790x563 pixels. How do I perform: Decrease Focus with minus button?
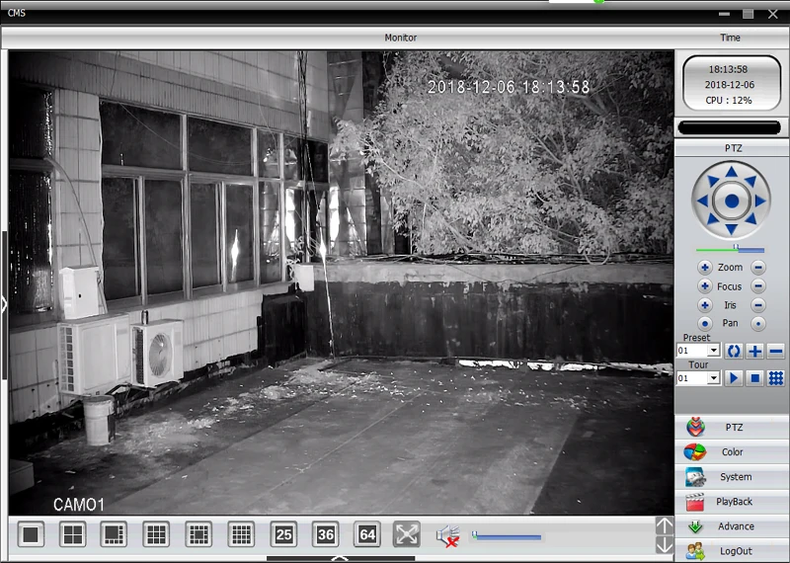[757, 286]
